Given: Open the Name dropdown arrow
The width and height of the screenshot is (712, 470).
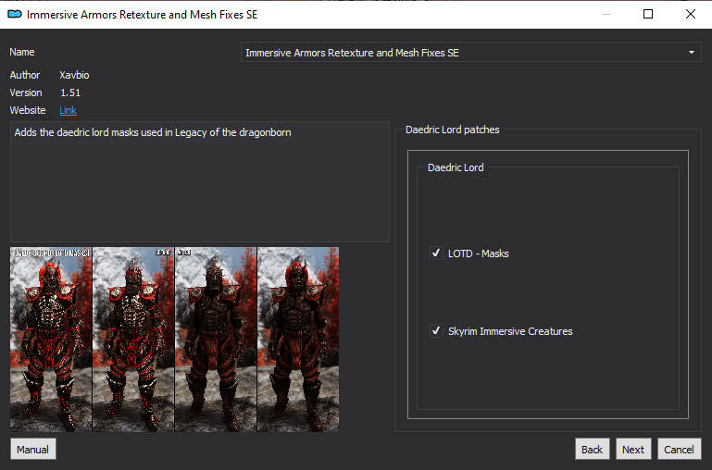Looking at the screenshot, I should coord(691,53).
